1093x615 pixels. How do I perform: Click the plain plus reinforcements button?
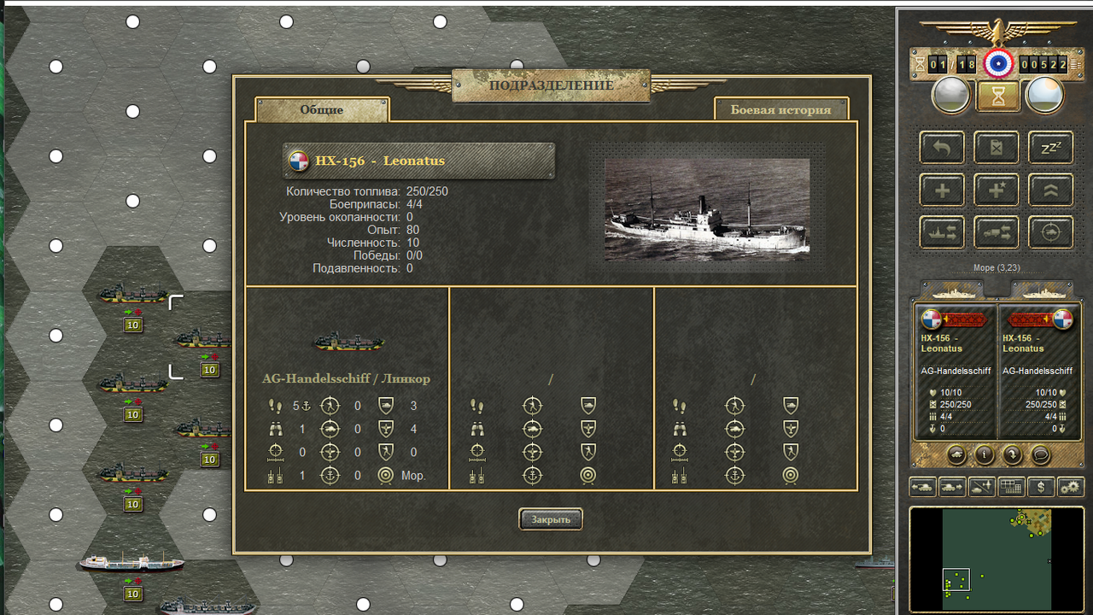pos(942,190)
